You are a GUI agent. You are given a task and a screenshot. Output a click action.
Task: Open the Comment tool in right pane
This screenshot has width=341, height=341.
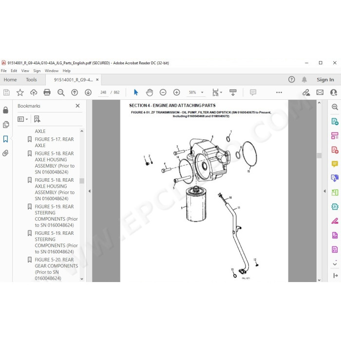[335, 164]
